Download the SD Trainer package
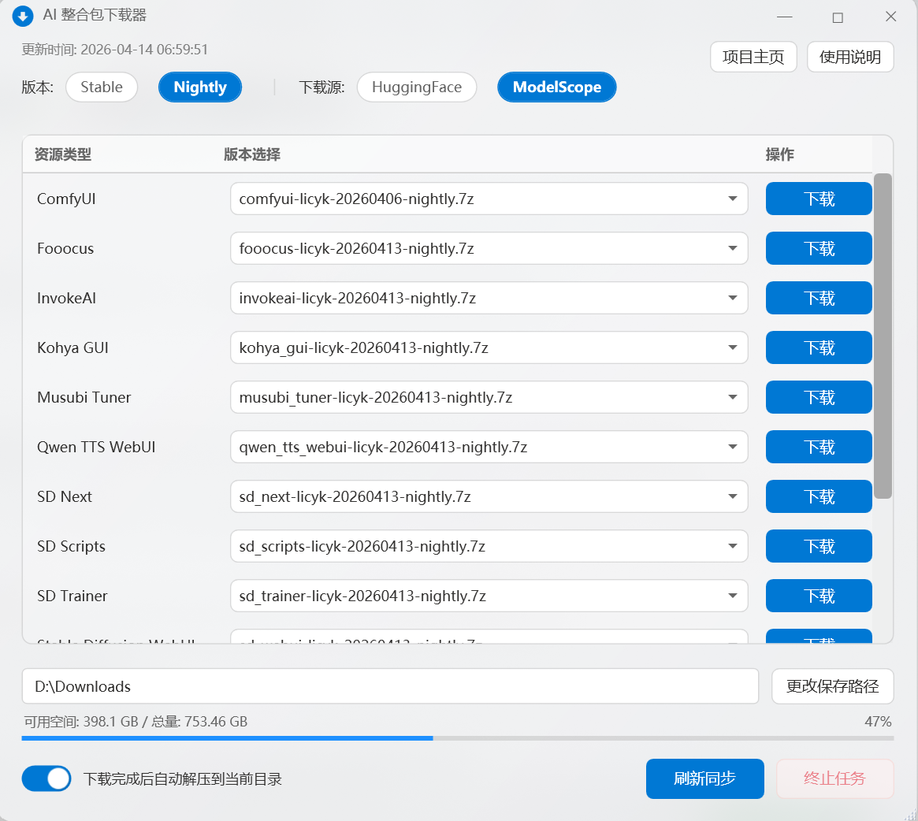This screenshot has height=821, width=918. click(x=819, y=596)
